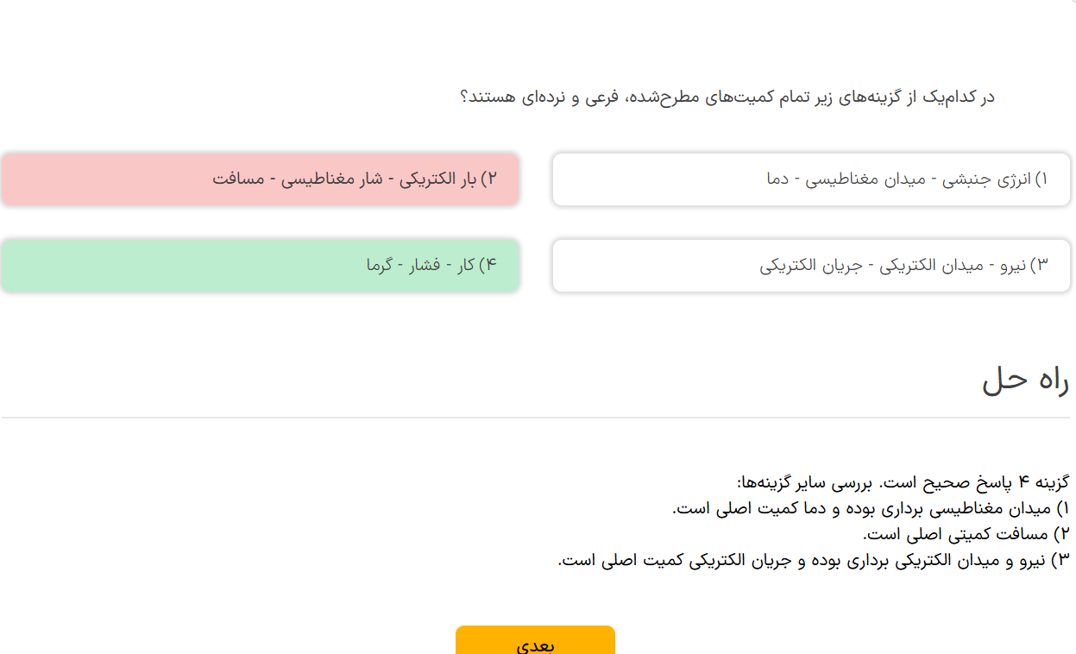Image resolution: width=1076 pixels, height=654 pixels.
Task: Click the word دما in option ۱
Action: pyautogui.click(x=778, y=179)
